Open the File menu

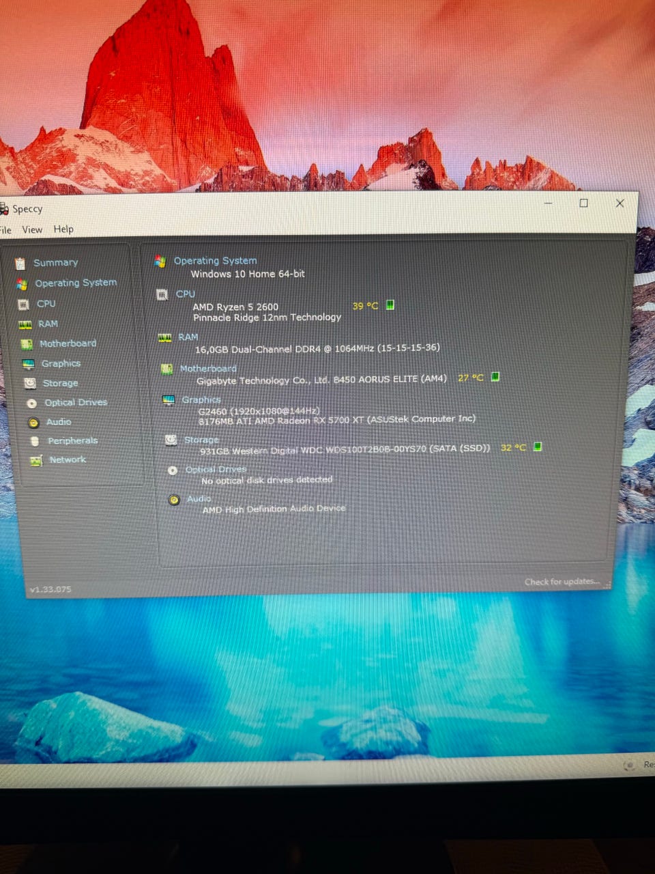pyautogui.click(x=5, y=230)
